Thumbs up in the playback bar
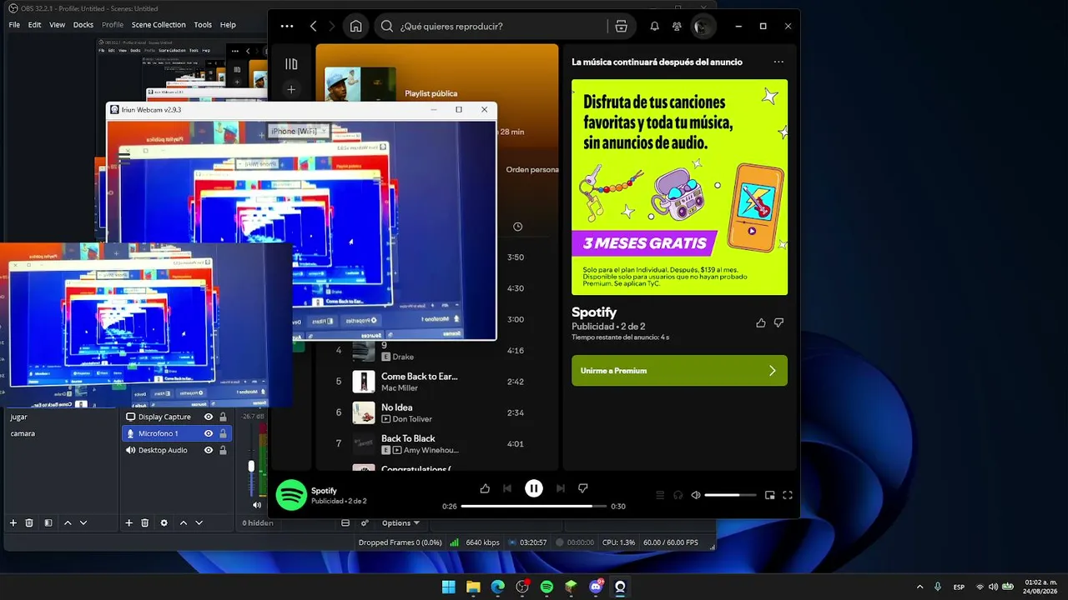This screenshot has height=600, width=1068. tap(485, 488)
